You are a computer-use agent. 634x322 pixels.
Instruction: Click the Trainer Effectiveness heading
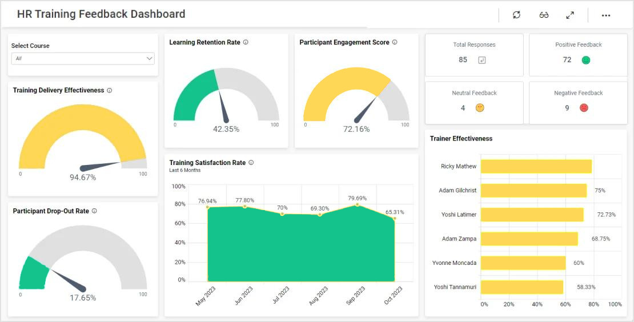(461, 139)
